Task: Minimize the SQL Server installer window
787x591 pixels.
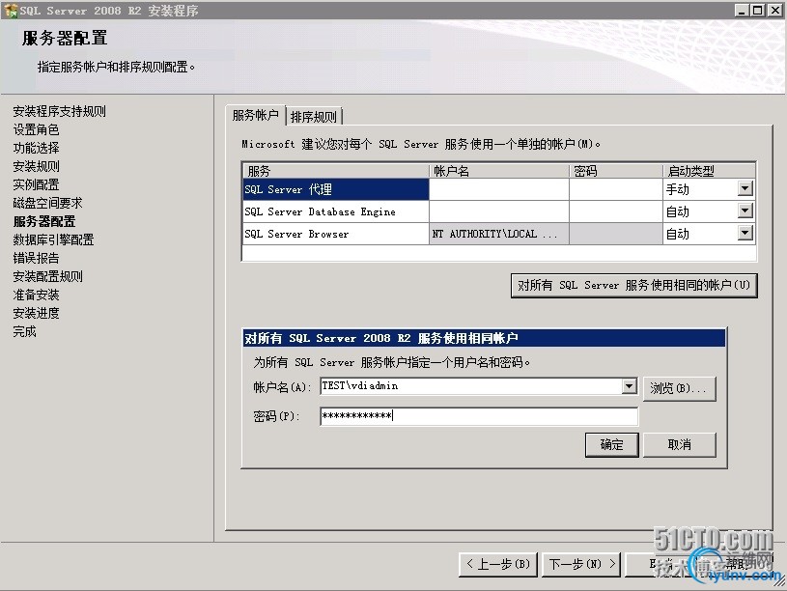Action: pyautogui.click(x=742, y=10)
